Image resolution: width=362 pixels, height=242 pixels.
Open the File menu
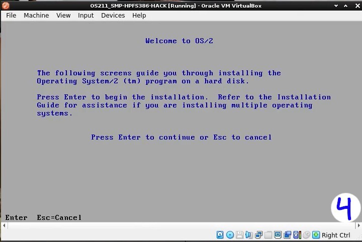(11, 16)
